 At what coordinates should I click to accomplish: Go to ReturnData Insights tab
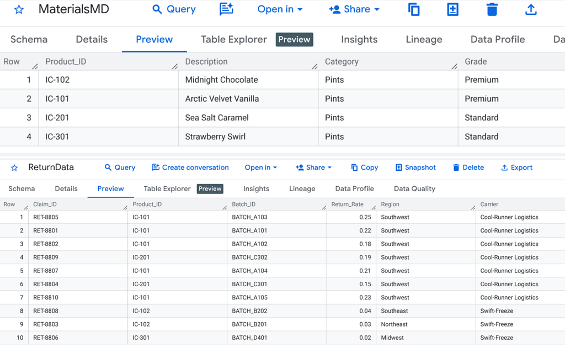(256, 188)
